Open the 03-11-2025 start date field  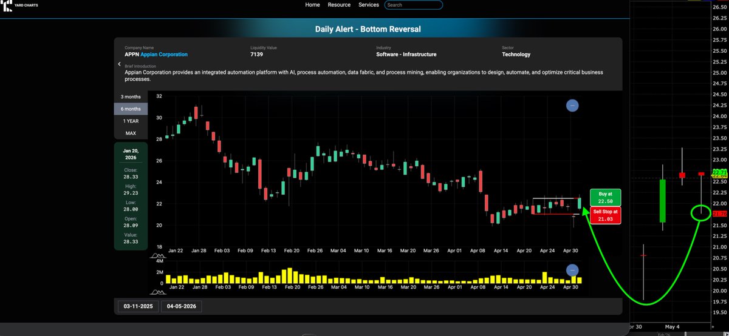137,306
